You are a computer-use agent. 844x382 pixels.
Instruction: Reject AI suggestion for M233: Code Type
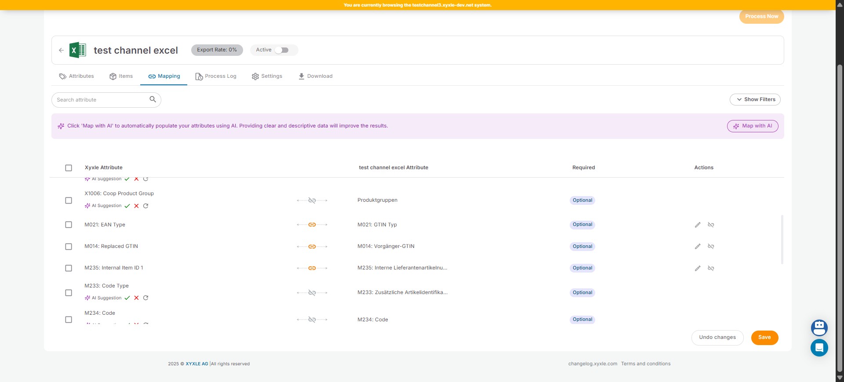[136, 298]
